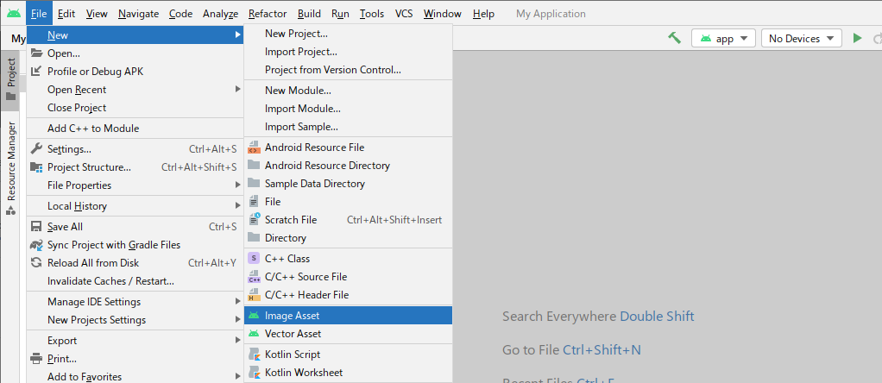
Task: Select Add C++ to Module
Action: [x=135, y=129]
